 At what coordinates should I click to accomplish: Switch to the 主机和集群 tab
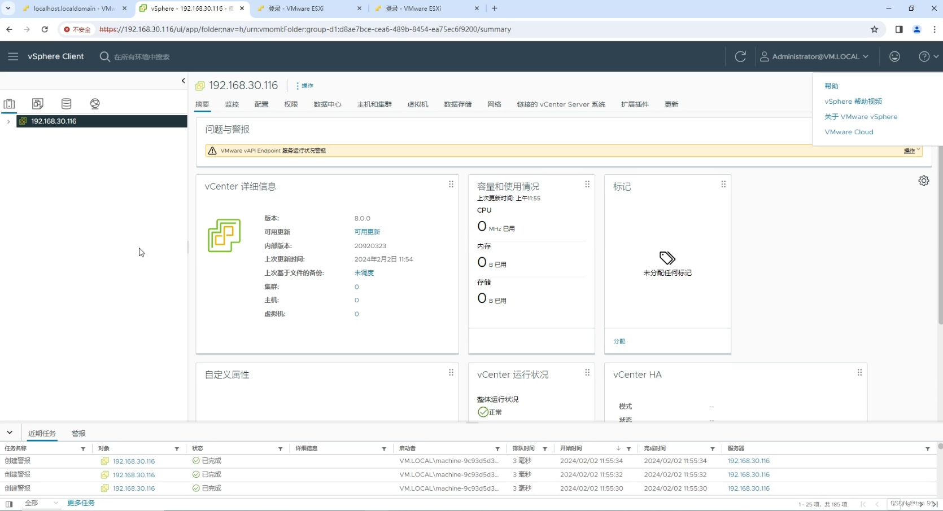(x=374, y=104)
